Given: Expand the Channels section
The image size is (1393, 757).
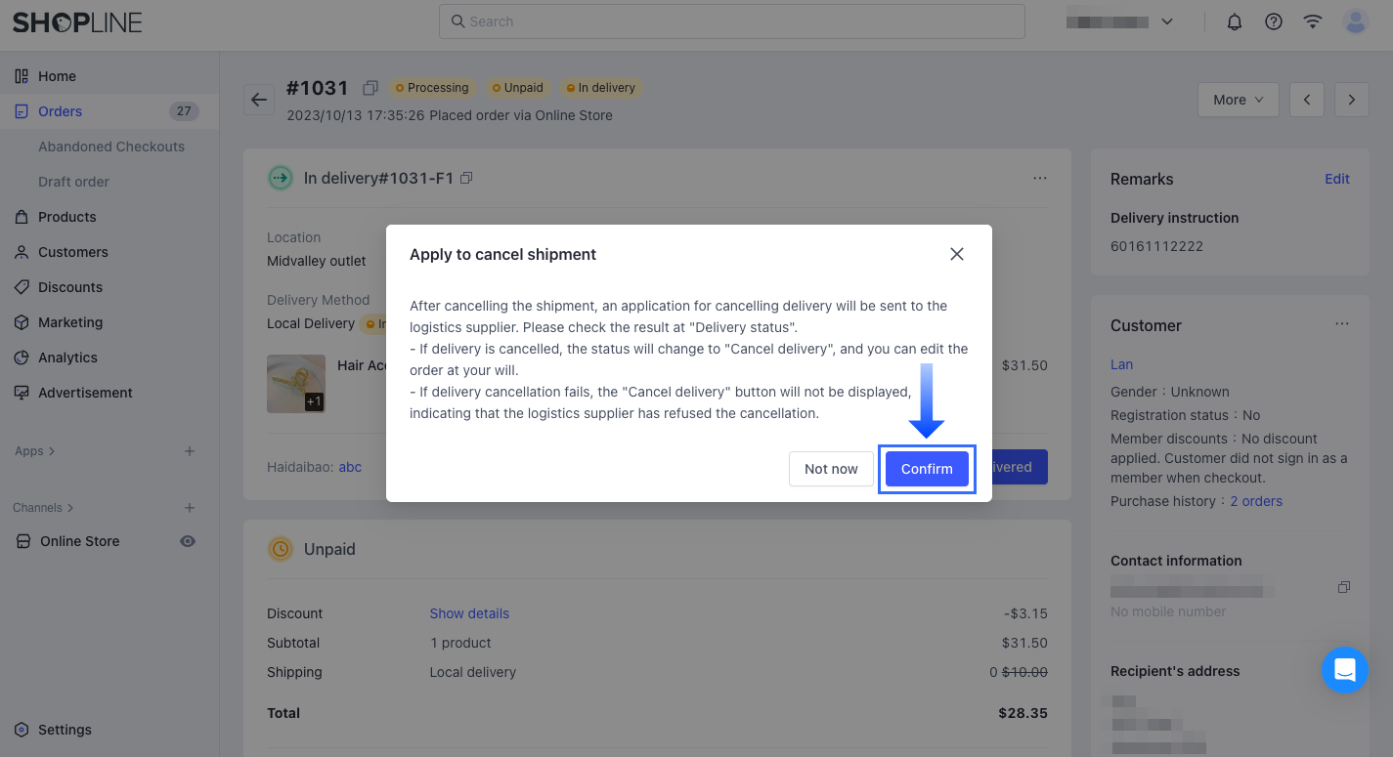Looking at the screenshot, I should 44,508.
